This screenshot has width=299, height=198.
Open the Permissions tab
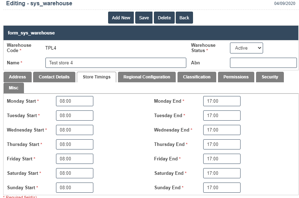click(x=236, y=77)
